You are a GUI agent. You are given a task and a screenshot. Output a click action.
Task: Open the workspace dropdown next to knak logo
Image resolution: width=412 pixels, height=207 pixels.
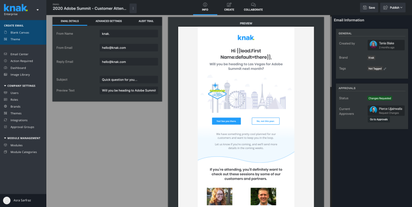pos(38,10)
